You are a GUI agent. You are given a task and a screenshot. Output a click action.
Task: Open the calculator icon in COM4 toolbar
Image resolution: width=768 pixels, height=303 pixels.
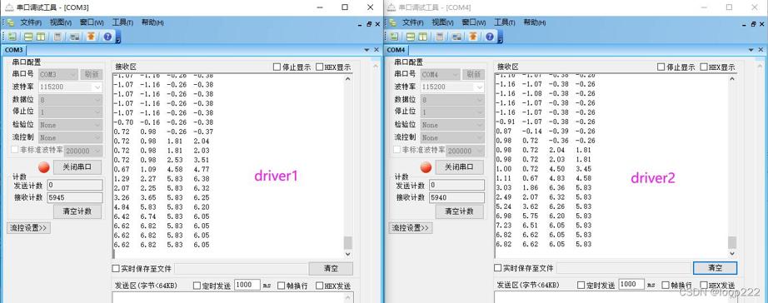pos(439,37)
